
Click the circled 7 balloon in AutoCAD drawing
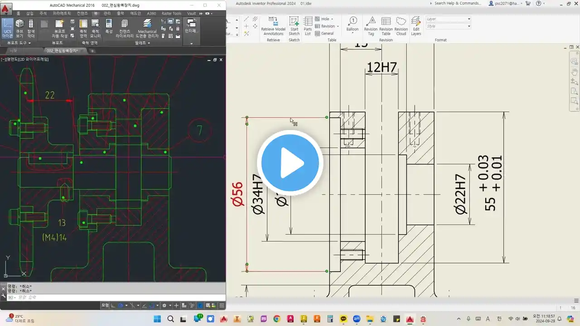pyautogui.click(x=199, y=131)
